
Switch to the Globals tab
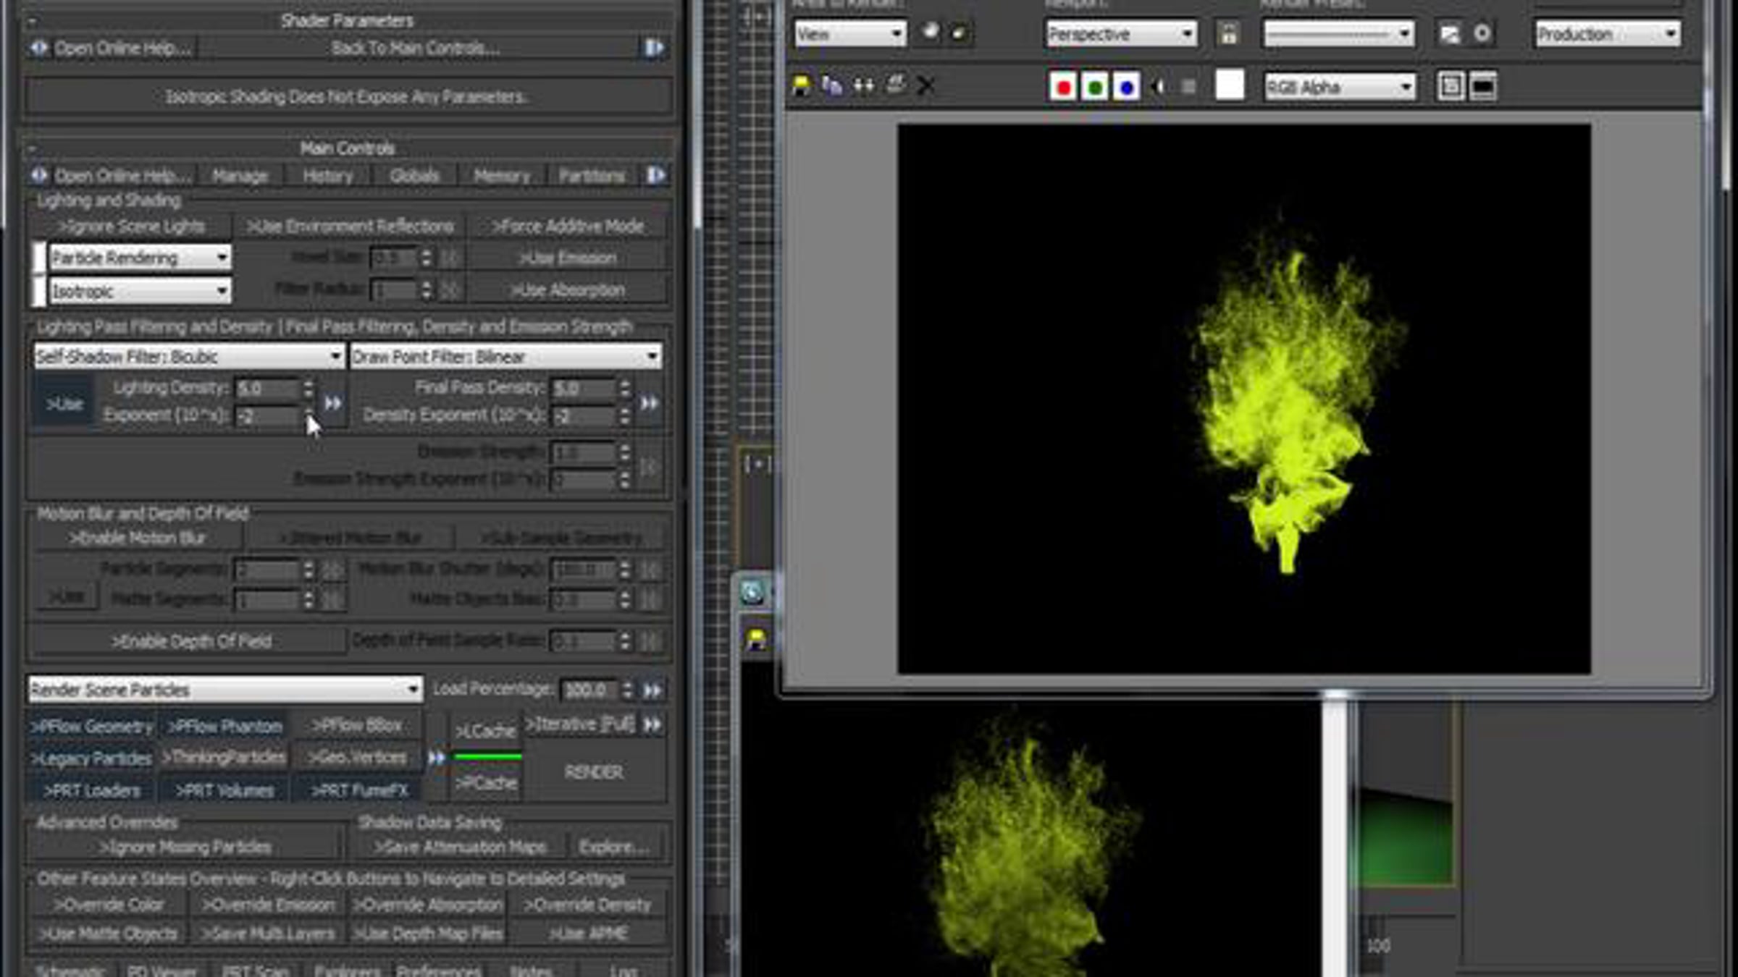[414, 176]
